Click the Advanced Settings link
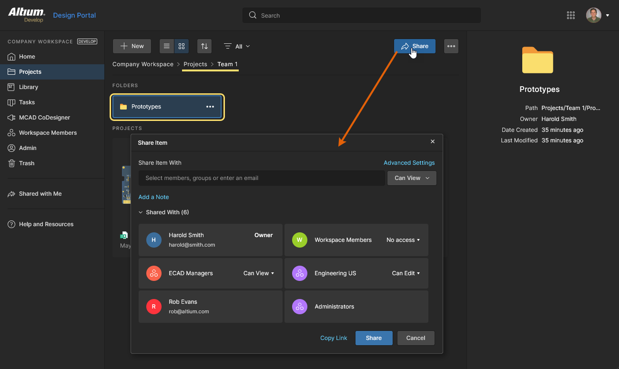The image size is (619, 369). 409,163
